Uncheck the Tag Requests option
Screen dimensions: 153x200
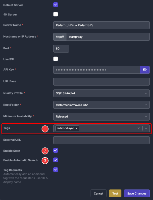tap(55, 169)
